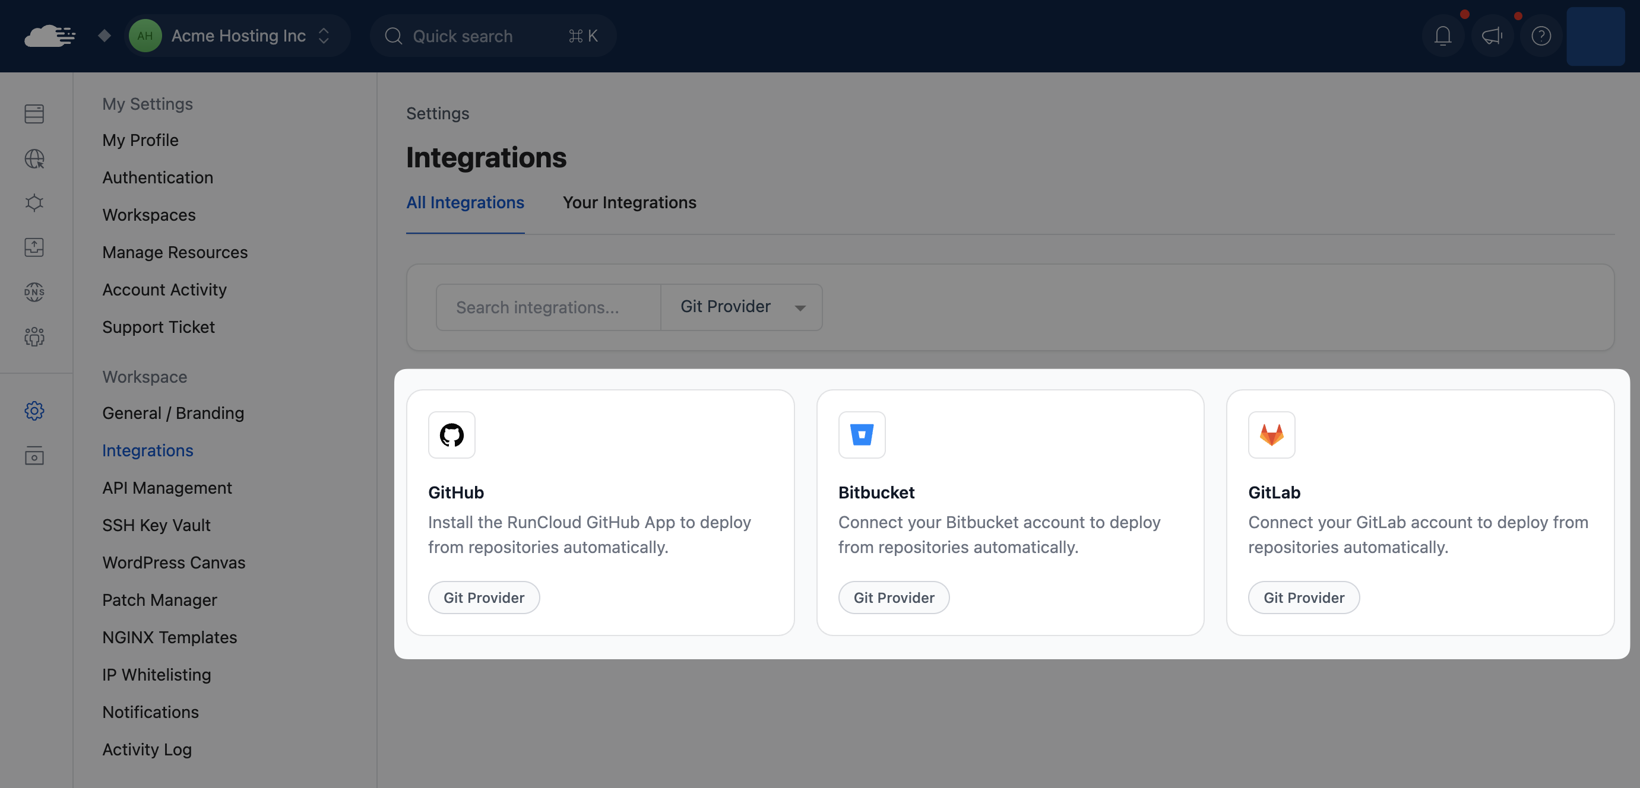
Task: Click the Git Provider tag on GitHub card
Action: (x=483, y=597)
